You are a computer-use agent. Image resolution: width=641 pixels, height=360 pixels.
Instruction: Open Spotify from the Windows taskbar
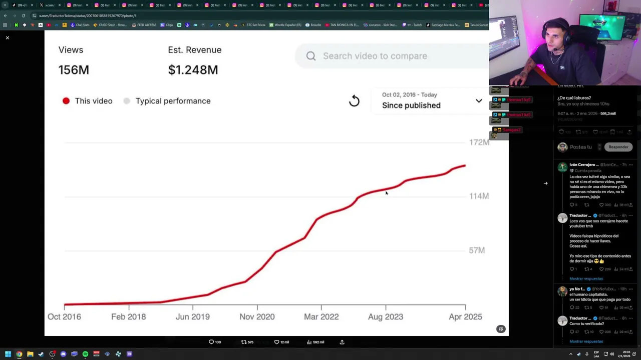click(85, 354)
